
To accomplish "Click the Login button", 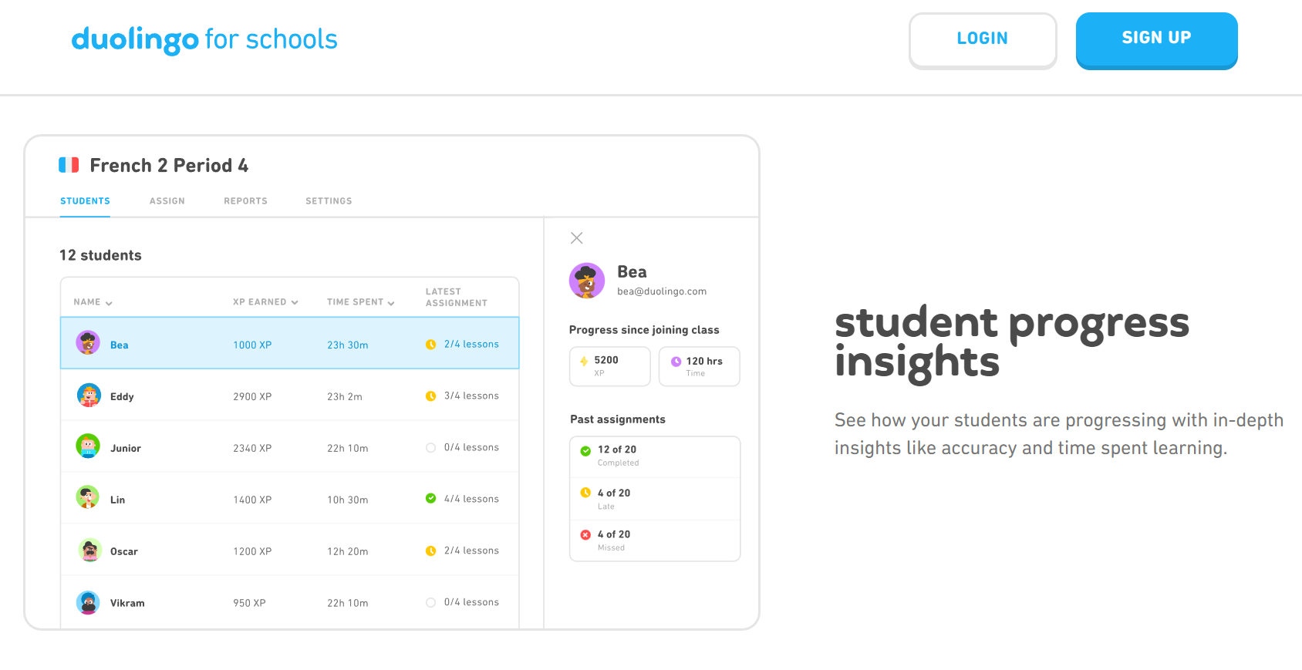I will pyautogui.click(x=982, y=39).
